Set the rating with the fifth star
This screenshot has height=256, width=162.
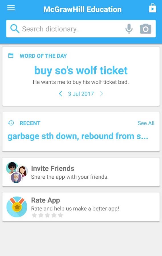click(60, 215)
